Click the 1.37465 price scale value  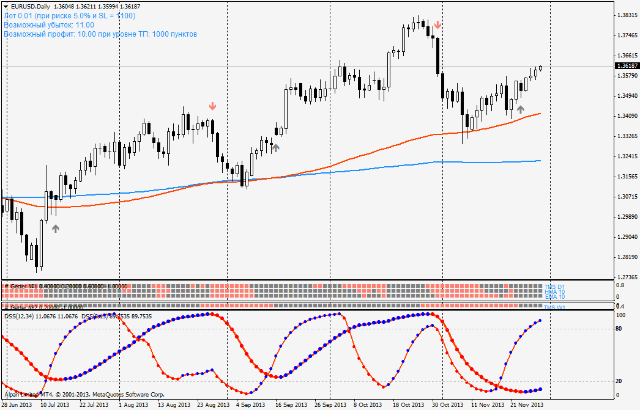[627, 35]
